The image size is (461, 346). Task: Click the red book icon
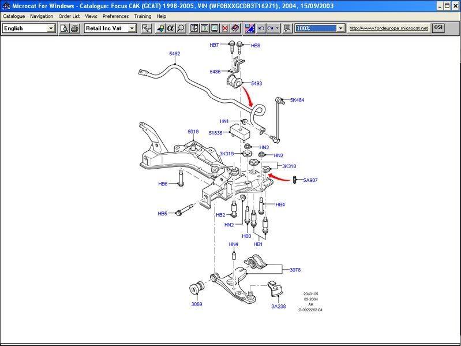pos(234,28)
